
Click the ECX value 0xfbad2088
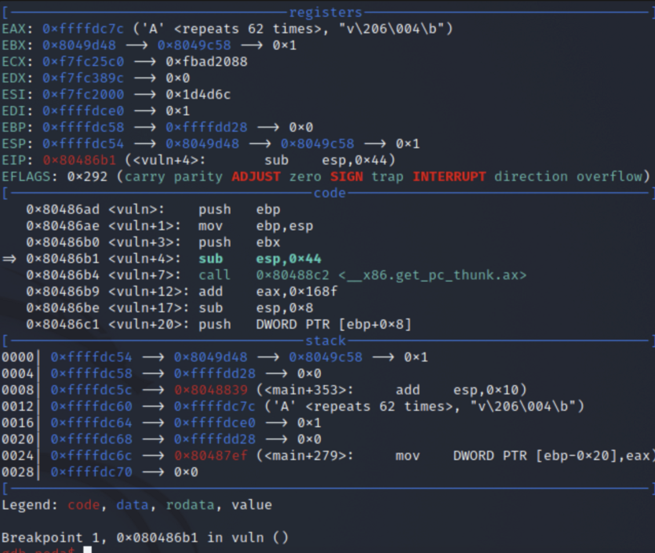206,61
